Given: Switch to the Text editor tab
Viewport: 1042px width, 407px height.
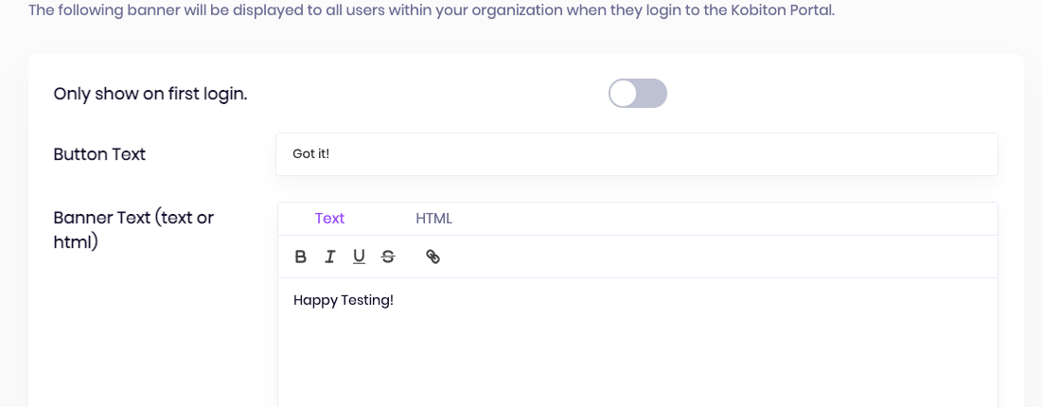Looking at the screenshot, I should pos(329,218).
